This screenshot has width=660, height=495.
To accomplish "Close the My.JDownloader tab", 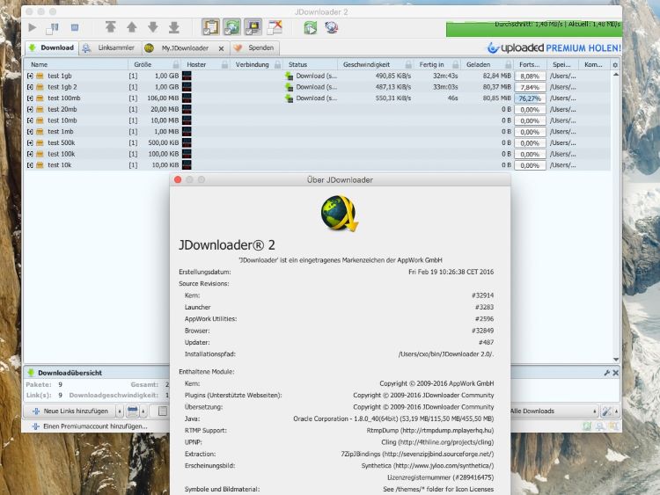I will coord(221,48).
